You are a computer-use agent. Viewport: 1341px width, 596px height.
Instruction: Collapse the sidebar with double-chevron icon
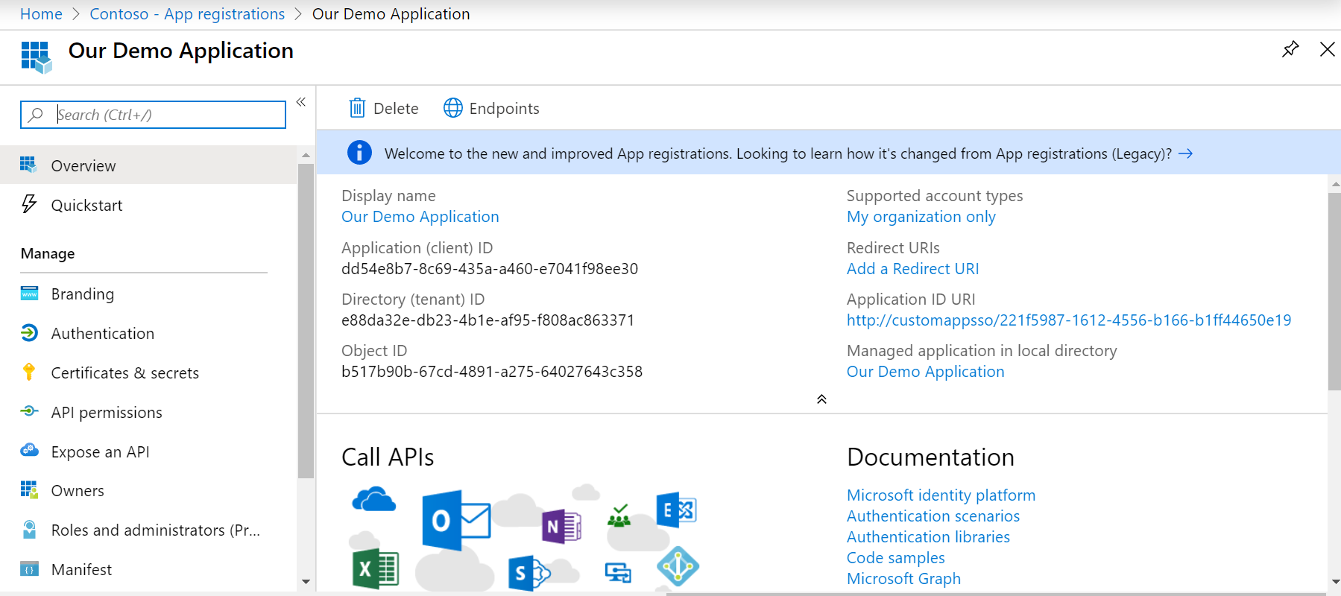pyautogui.click(x=301, y=102)
